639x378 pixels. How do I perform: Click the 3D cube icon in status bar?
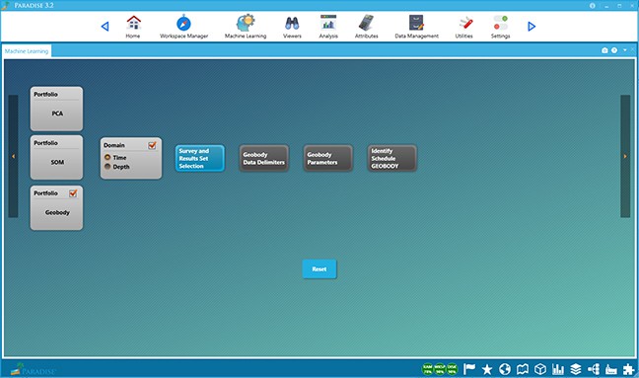pyautogui.click(x=540, y=369)
